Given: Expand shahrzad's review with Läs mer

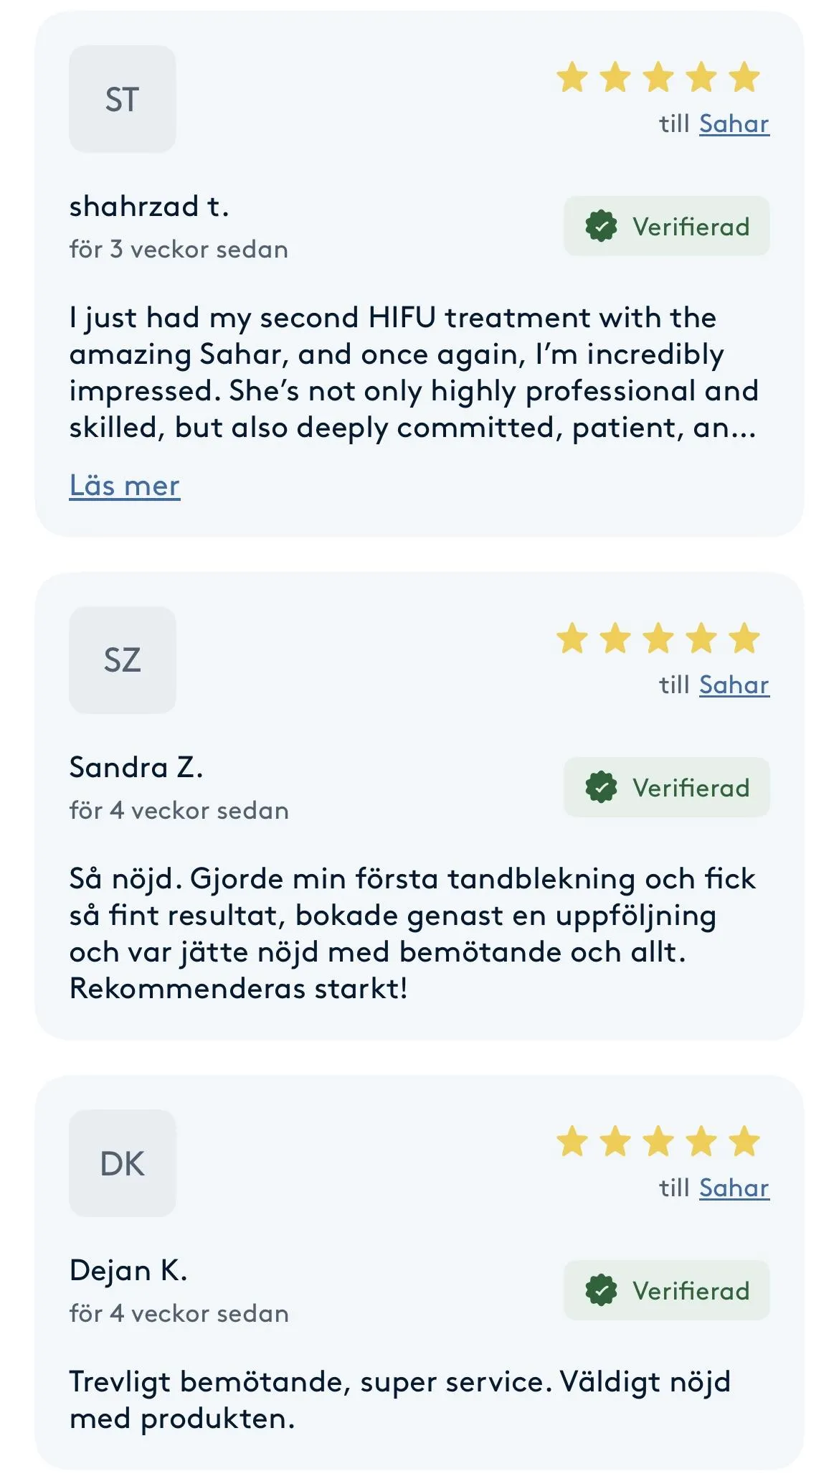Looking at the screenshot, I should (x=124, y=486).
